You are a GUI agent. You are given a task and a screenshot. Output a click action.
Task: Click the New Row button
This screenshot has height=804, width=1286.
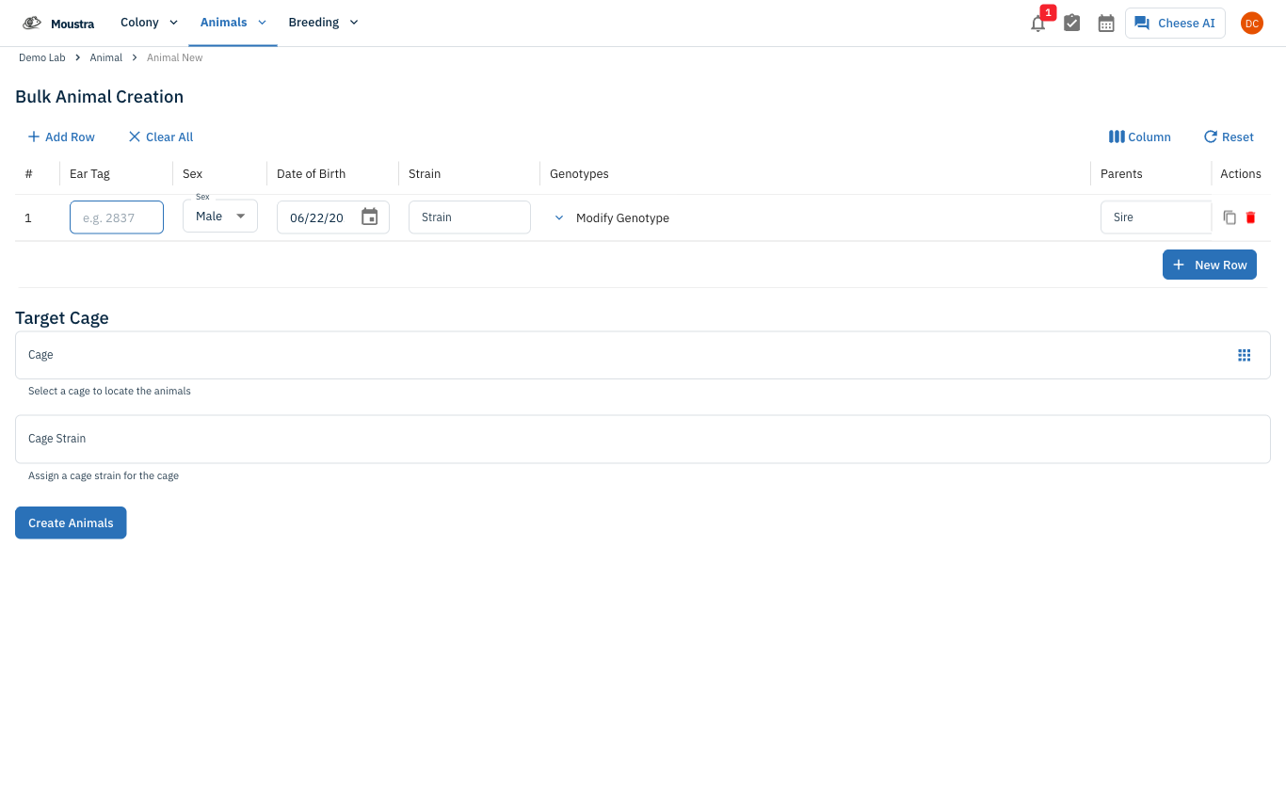coord(1210,265)
